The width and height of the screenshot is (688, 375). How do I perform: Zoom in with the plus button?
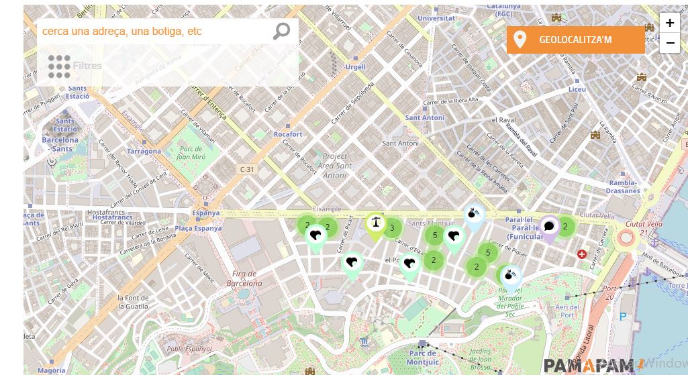point(670,23)
